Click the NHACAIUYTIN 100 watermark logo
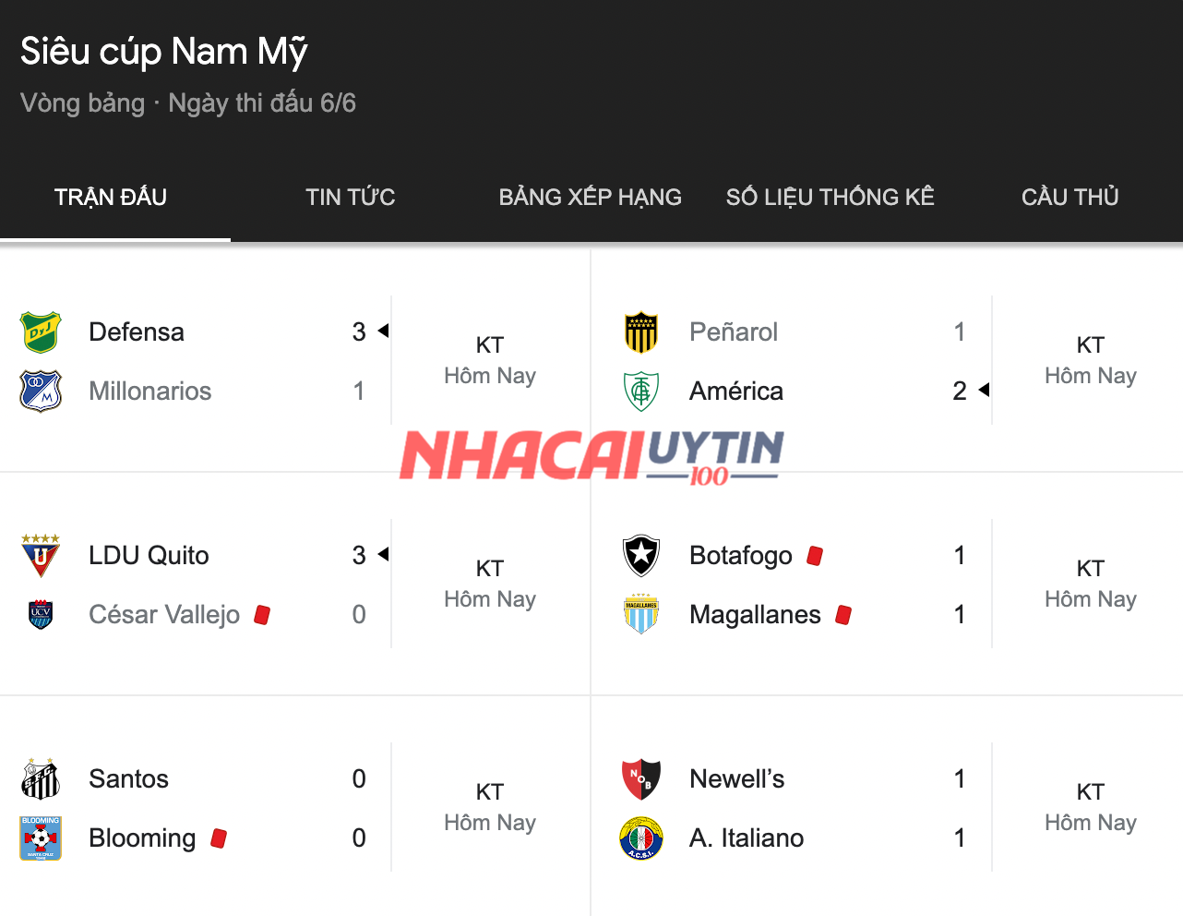This screenshot has height=916, width=1183. [x=591, y=456]
